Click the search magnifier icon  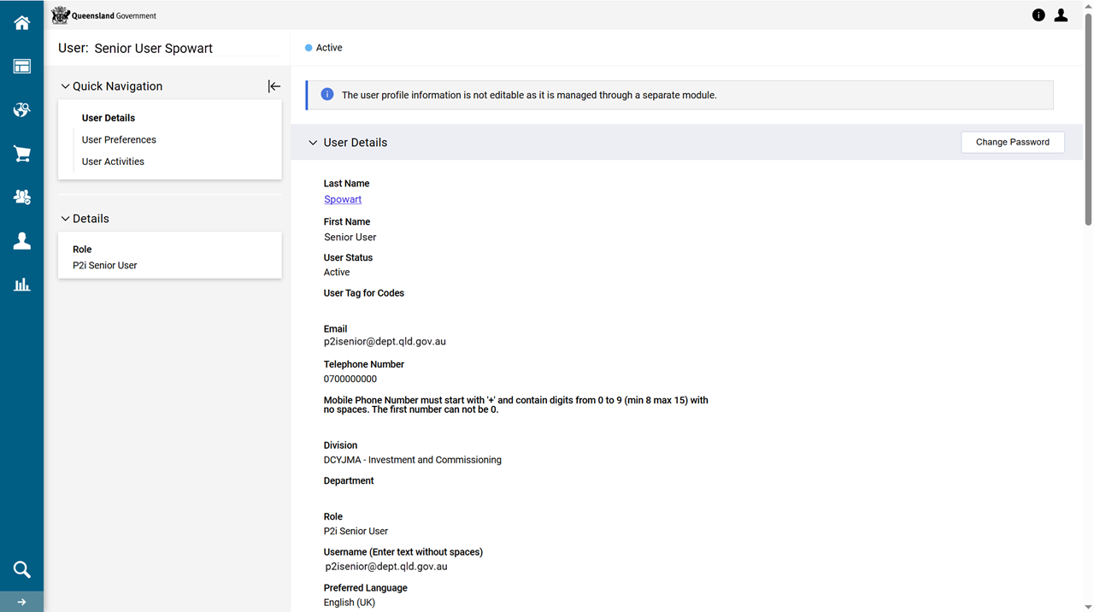[x=21, y=569]
